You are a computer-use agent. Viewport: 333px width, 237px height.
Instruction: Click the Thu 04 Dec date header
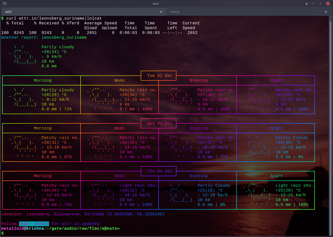pyautogui.click(x=160, y=171)
